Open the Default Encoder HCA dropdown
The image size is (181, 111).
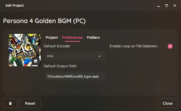pyautogui.click(x=75, y=56)
